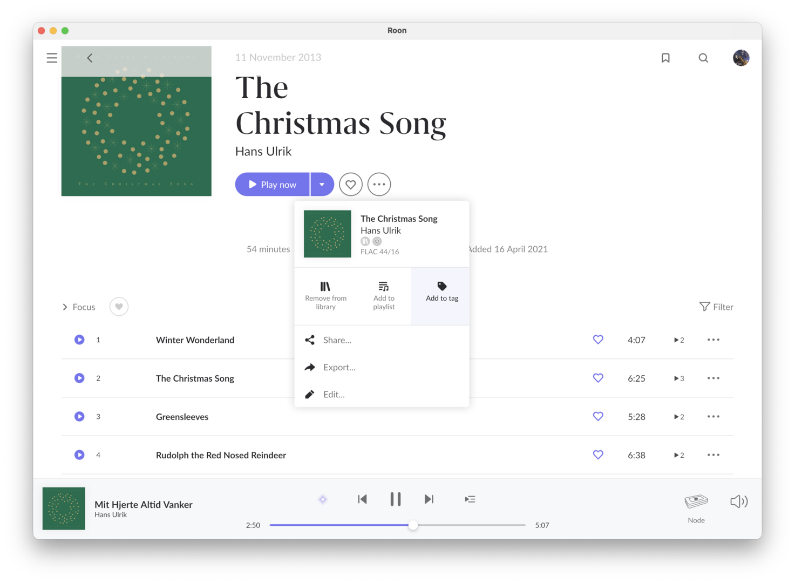Open the user profile avatar

coord(741,58)
